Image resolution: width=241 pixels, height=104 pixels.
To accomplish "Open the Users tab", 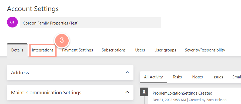I will coord(140,50).
